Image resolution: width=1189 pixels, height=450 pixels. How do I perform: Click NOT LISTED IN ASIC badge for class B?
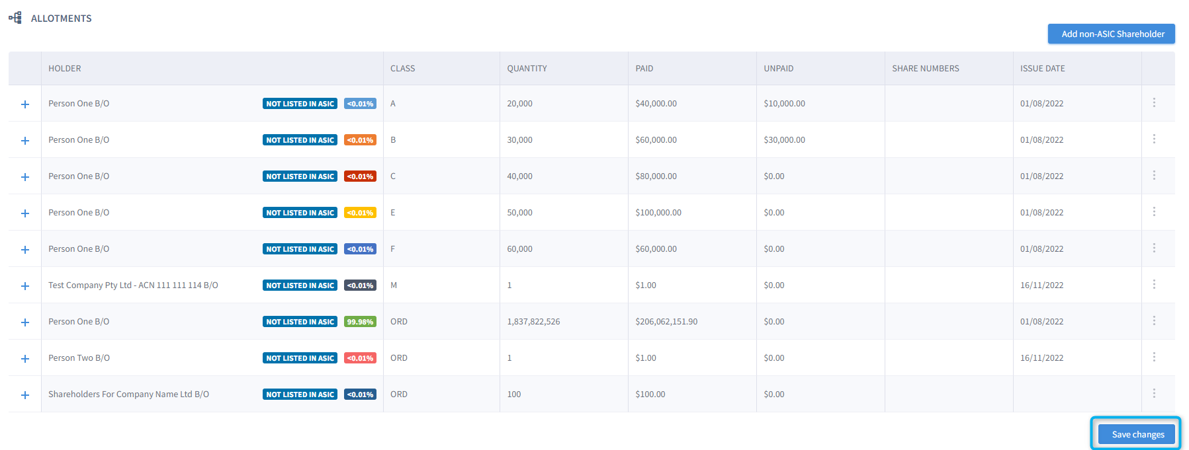(x=300, y=140)
